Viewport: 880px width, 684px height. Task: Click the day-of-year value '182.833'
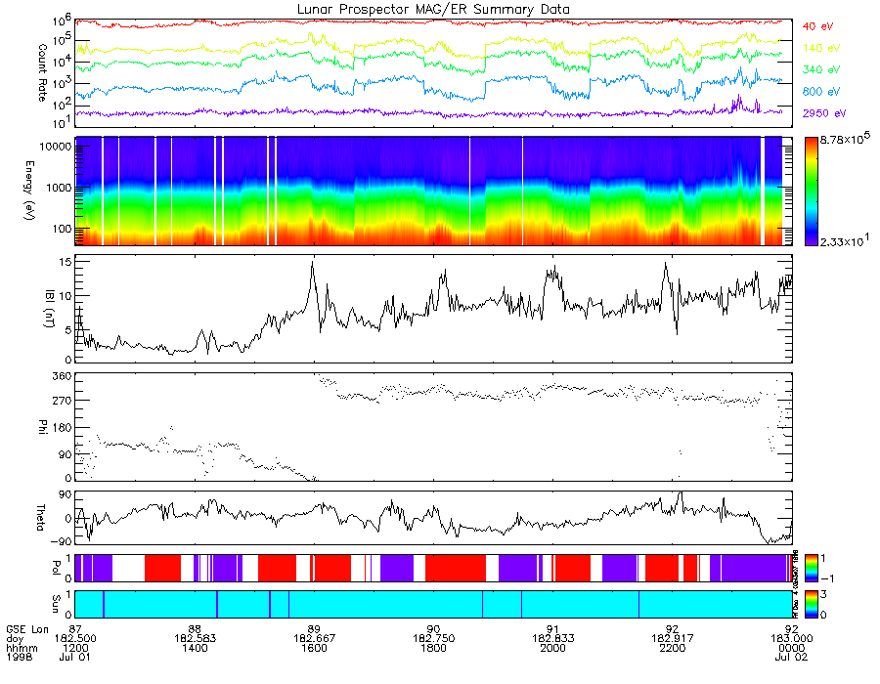coord(553,639)
